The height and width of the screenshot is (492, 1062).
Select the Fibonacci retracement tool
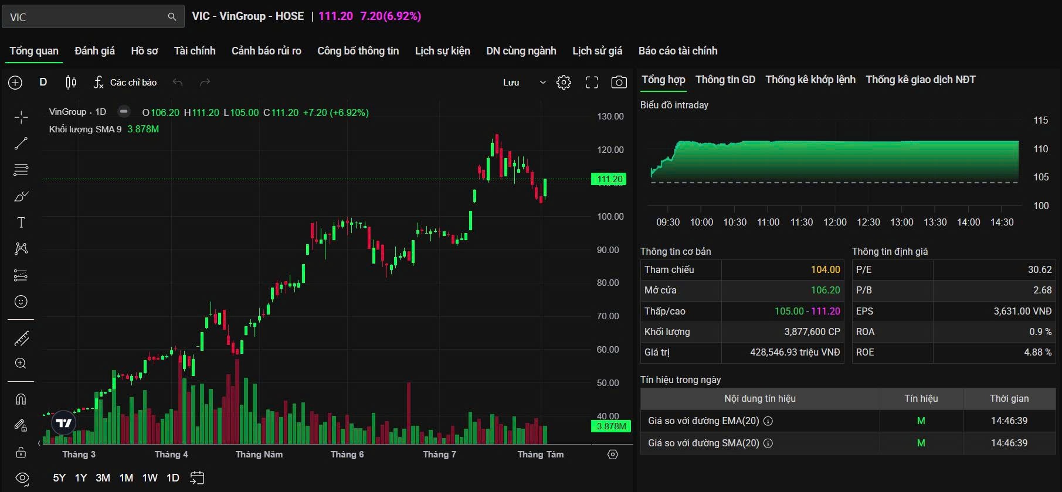point(21,170)
